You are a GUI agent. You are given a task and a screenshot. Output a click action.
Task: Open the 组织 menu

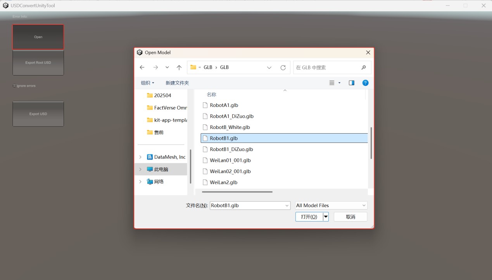(147, 83)
